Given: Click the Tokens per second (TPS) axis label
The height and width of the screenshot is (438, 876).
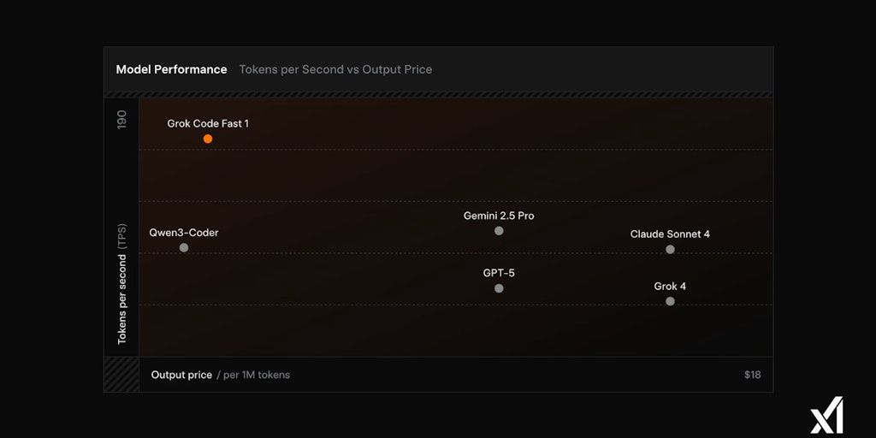Looking at the screenshot, I should (121, 284).
